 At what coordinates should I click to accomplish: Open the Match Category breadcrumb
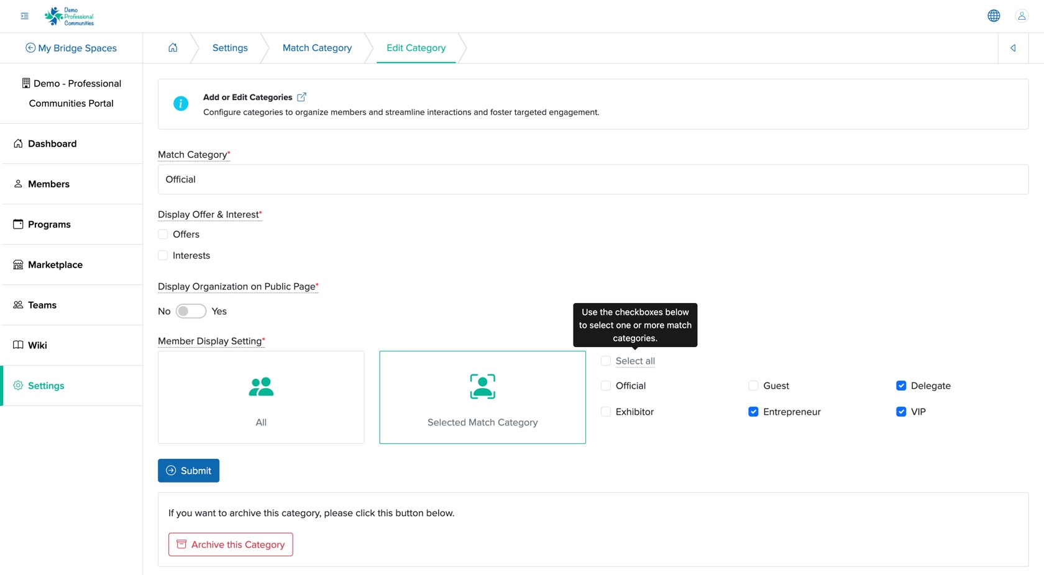click(x=317, y=48)
